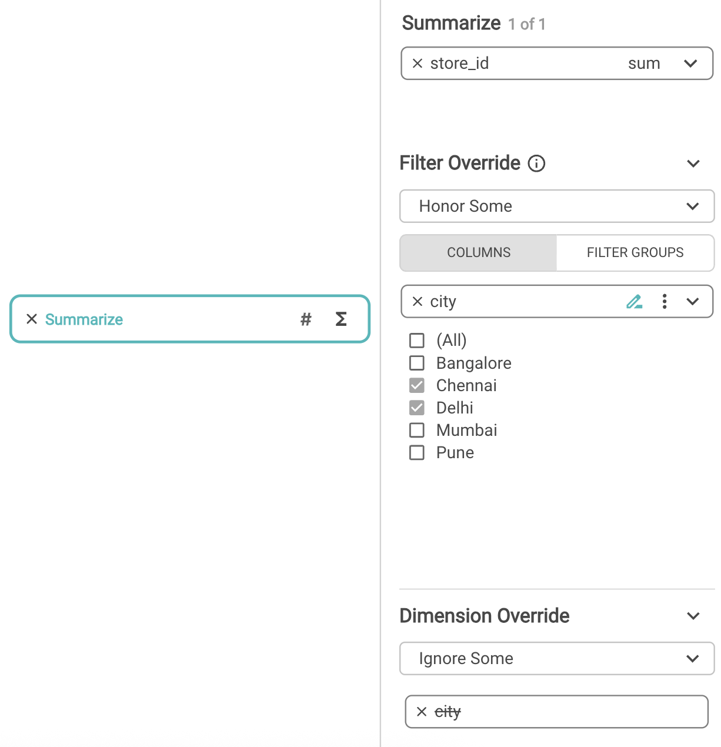Remove city filter column with X
Image resolution: width=721 pixels, height=747 pixels.
click(418, 302)
